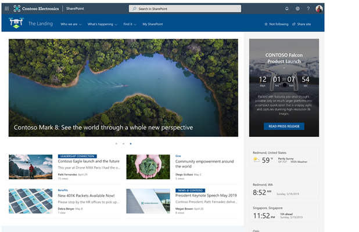Image resolution: width=359 pixels, height=232 pixels.
Task: Click the SharePoint app name link
Action: point(75,9)
